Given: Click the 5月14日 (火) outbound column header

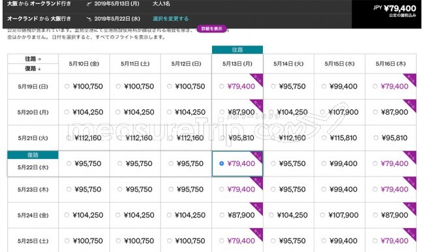Looking at the screenshot, I should (x=288, y=64).
